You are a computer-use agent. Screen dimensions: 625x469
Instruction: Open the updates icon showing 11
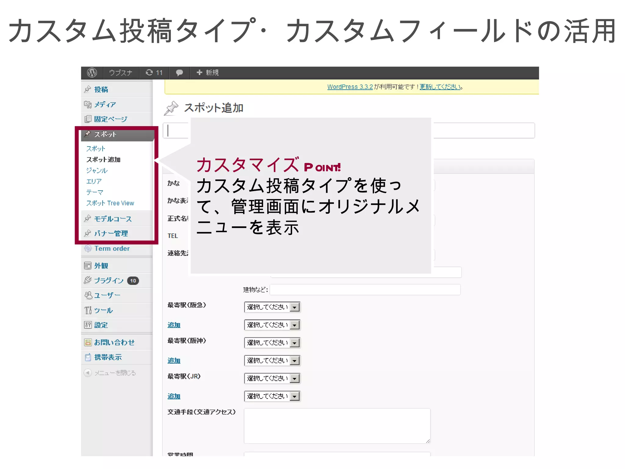coord(154,73)
